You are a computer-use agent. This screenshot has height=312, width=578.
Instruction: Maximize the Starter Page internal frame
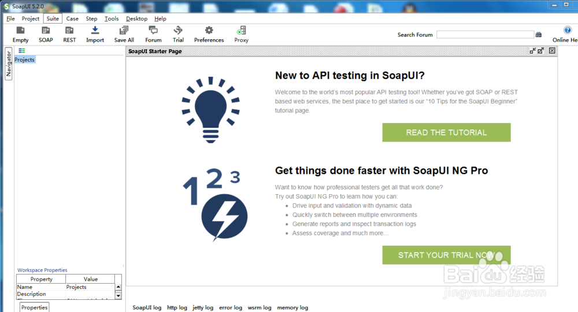point(541,51)
